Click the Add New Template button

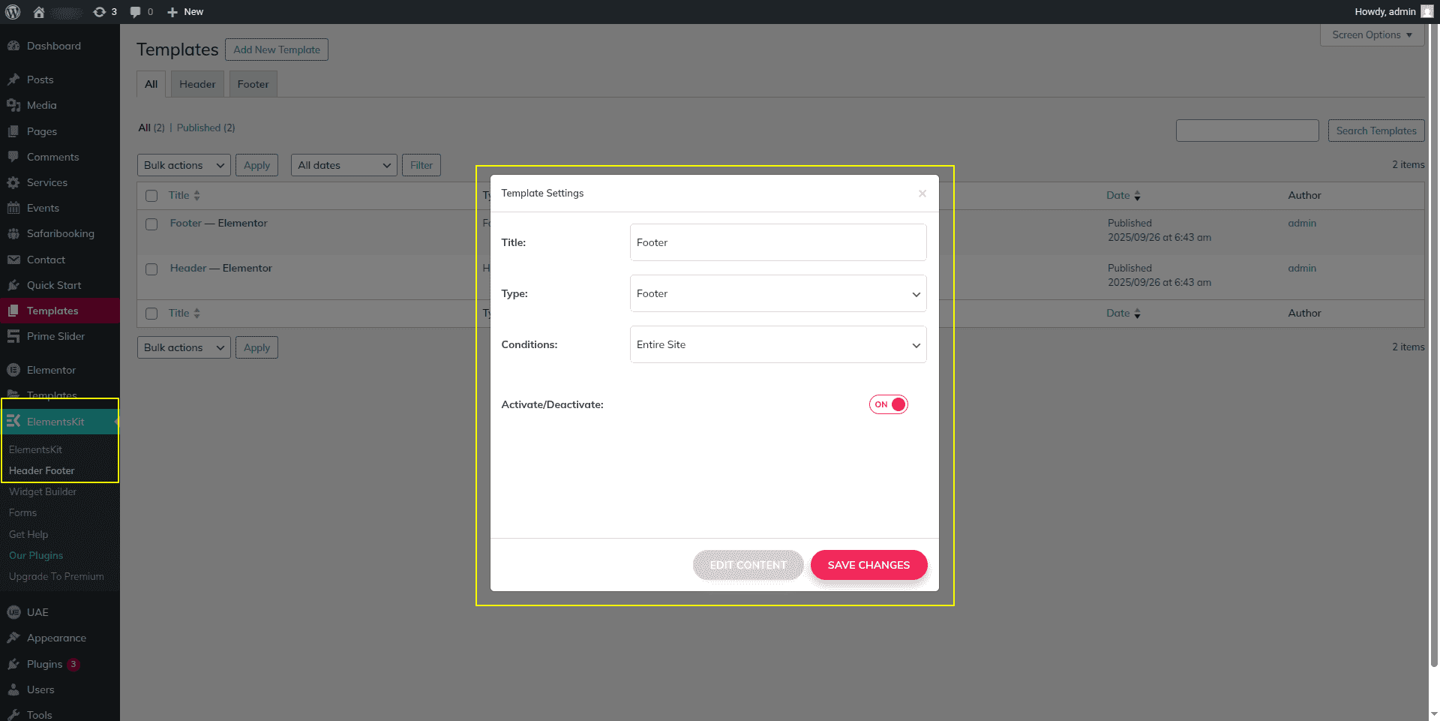(x=277, y=50)
